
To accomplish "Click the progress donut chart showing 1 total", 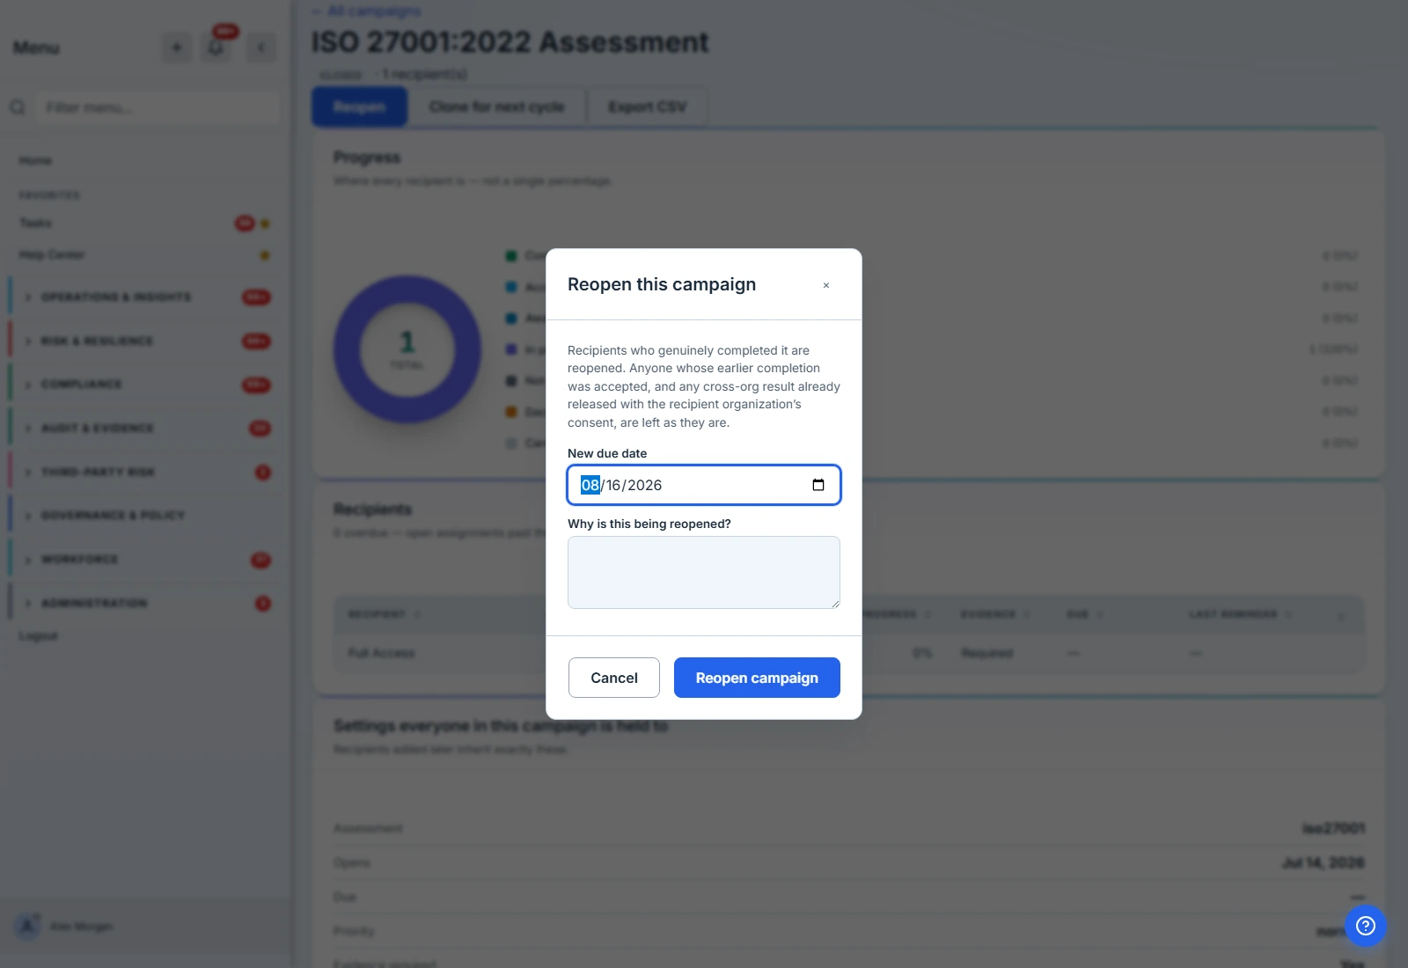I will (x=407, y=349).
